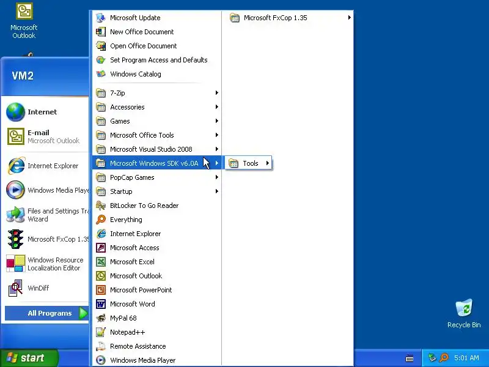
Task: Expand PopCap Games submenu arrow
Action: pos(217,177)
